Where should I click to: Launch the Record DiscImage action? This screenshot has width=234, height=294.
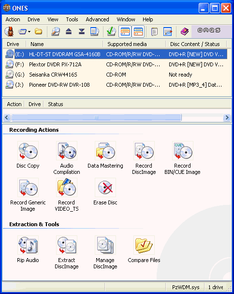pos(144,158)
